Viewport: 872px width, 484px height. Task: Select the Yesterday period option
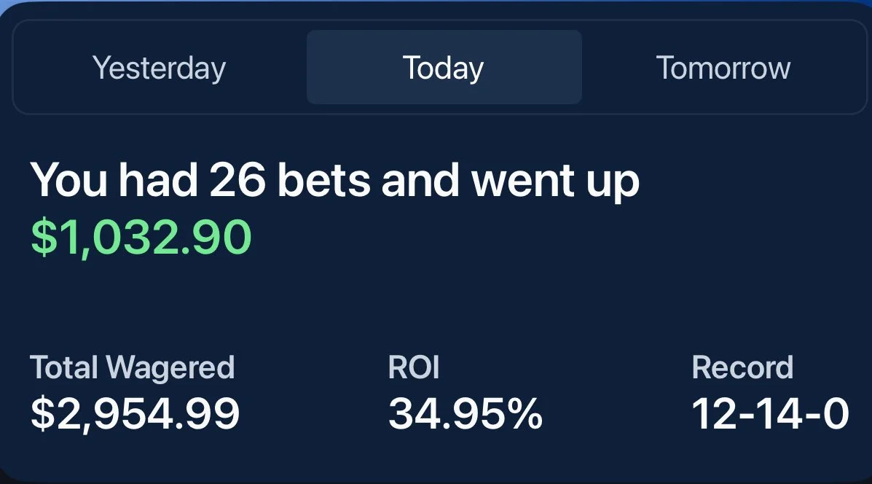[x=159, y=67]
